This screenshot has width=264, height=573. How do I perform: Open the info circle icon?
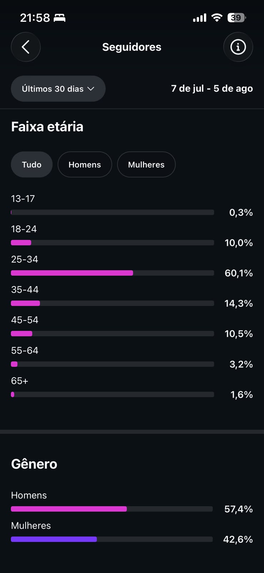(238, 47)
